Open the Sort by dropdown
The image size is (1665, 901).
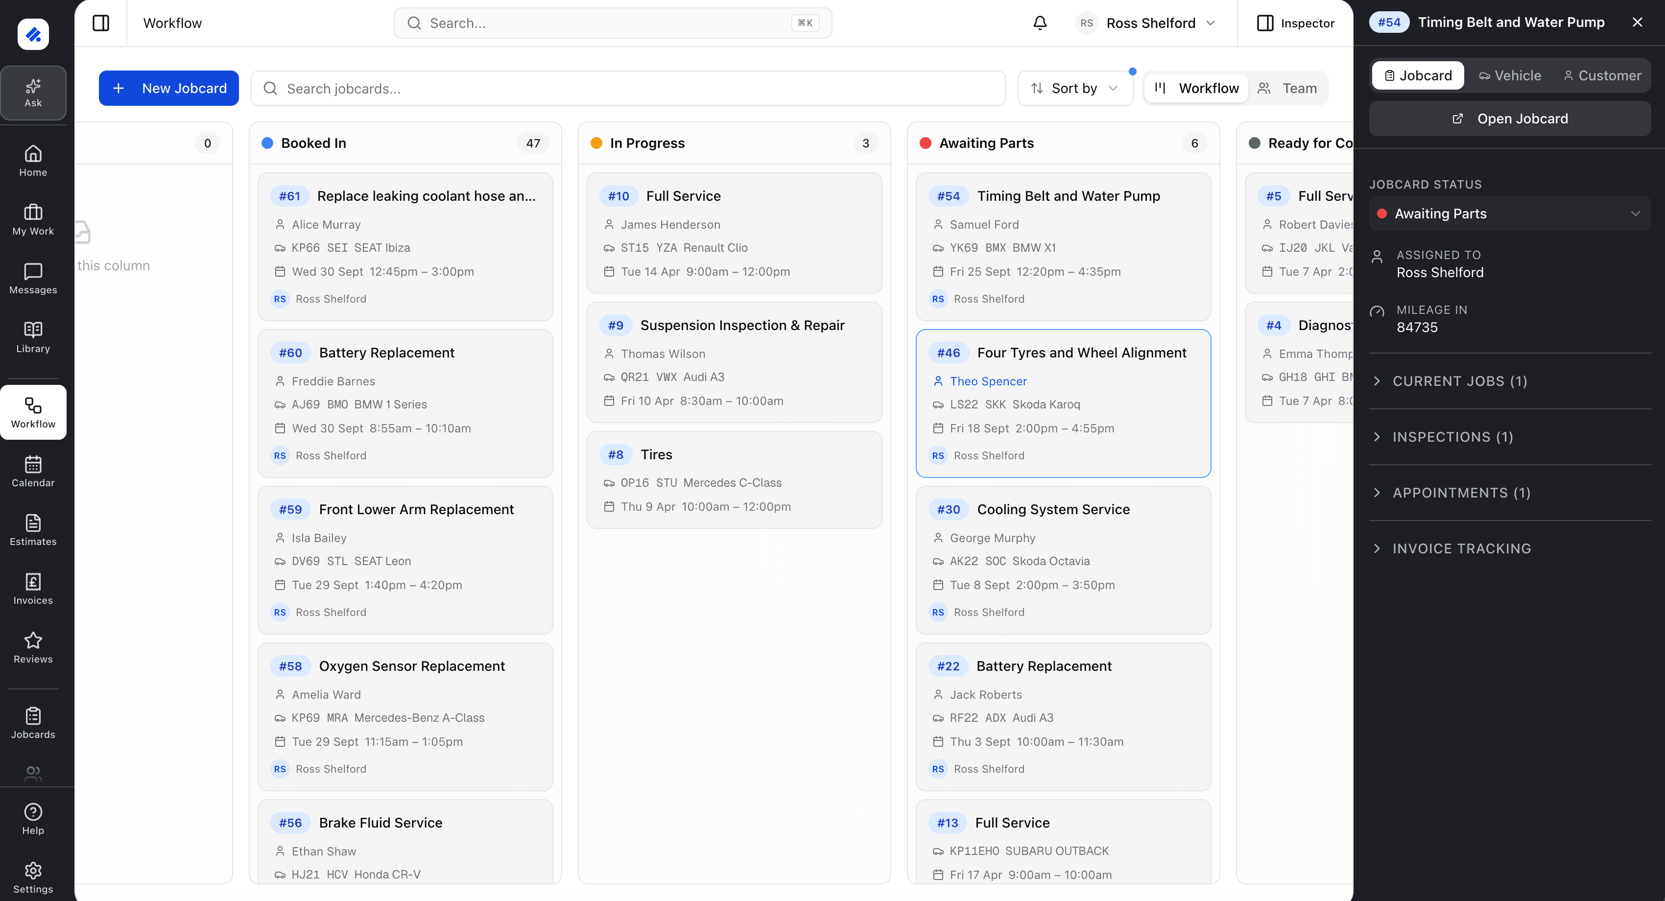1075,89
